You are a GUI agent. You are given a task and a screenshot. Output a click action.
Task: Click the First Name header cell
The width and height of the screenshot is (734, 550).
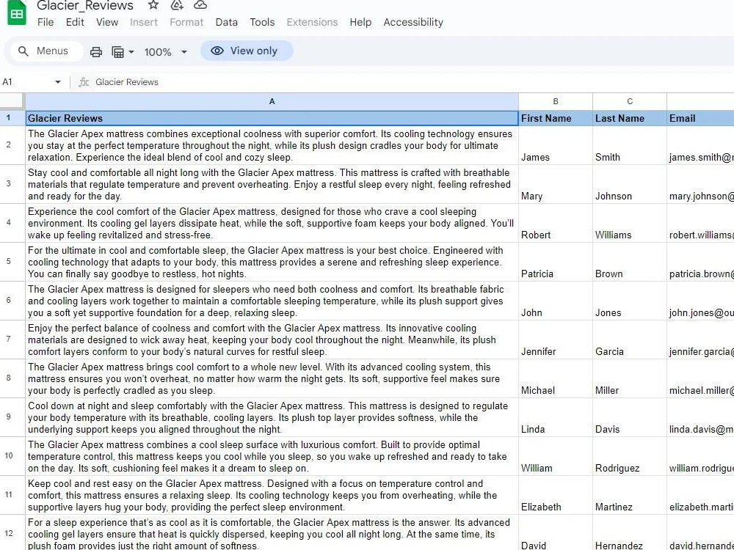pos(555,118)
